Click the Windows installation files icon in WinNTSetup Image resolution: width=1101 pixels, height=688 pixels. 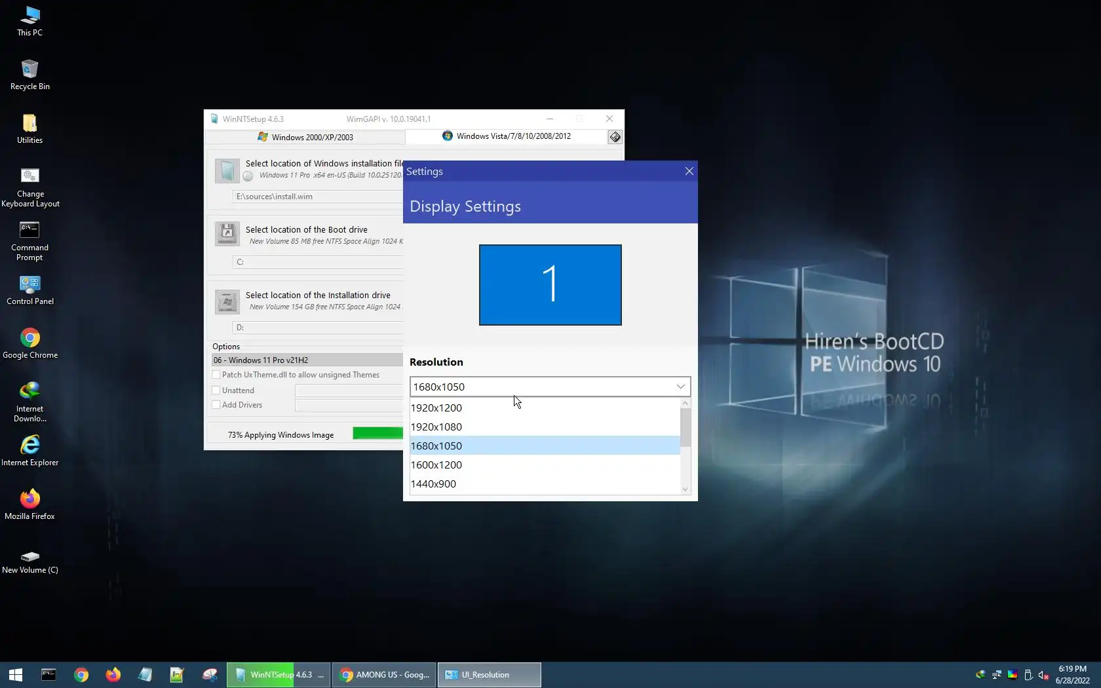(x=227, y=171)
